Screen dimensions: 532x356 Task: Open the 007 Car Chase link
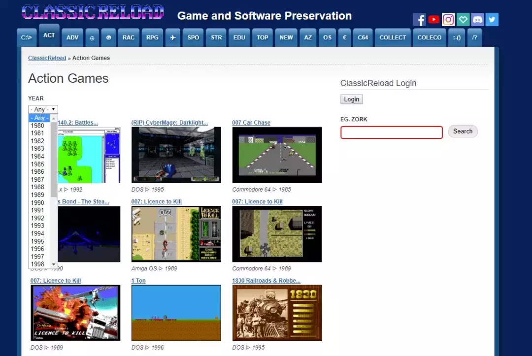coord(251,123)
